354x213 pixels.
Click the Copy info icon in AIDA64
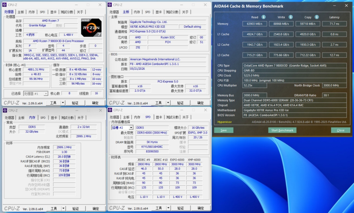(x=317, y=17)
